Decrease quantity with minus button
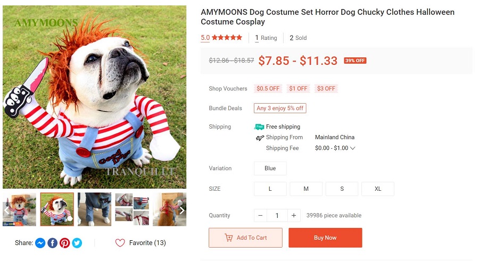This screenshot has width=479, height=262. pyautogui.click(x=260, y=215)
